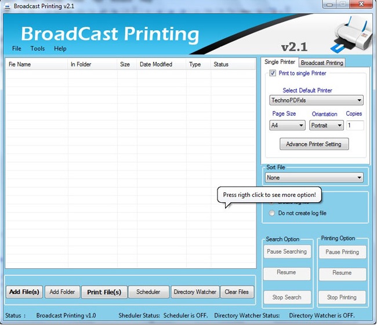The width and height of the screenshot is (377, 325).
Task: Uncheck Print to single Printer checkbox
Action: (x=273, y=74)
